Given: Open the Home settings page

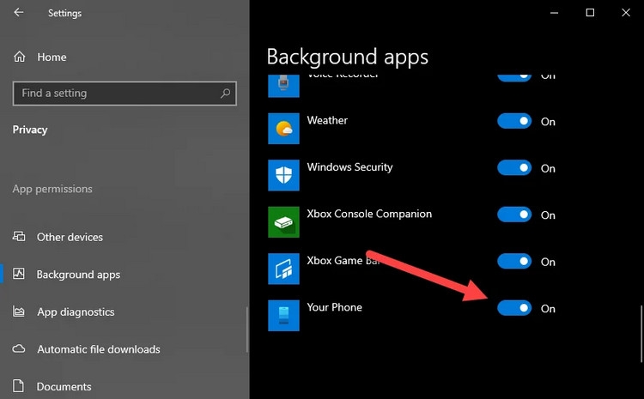Looking at the screenshot, I should [x=52, y=57].
